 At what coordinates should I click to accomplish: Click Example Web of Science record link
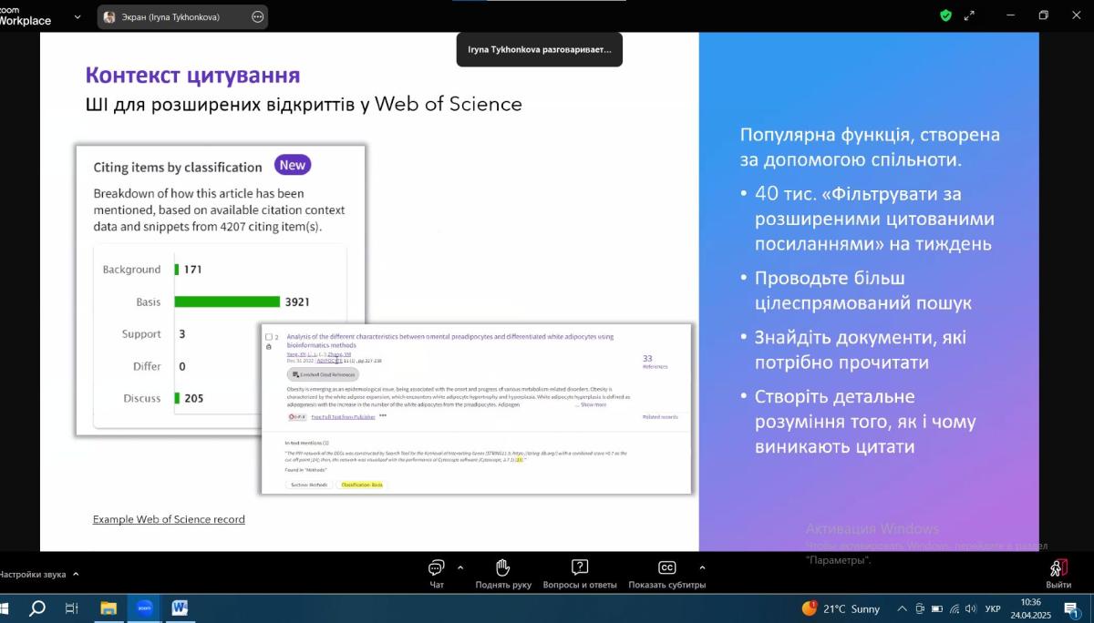pos(169,519)
